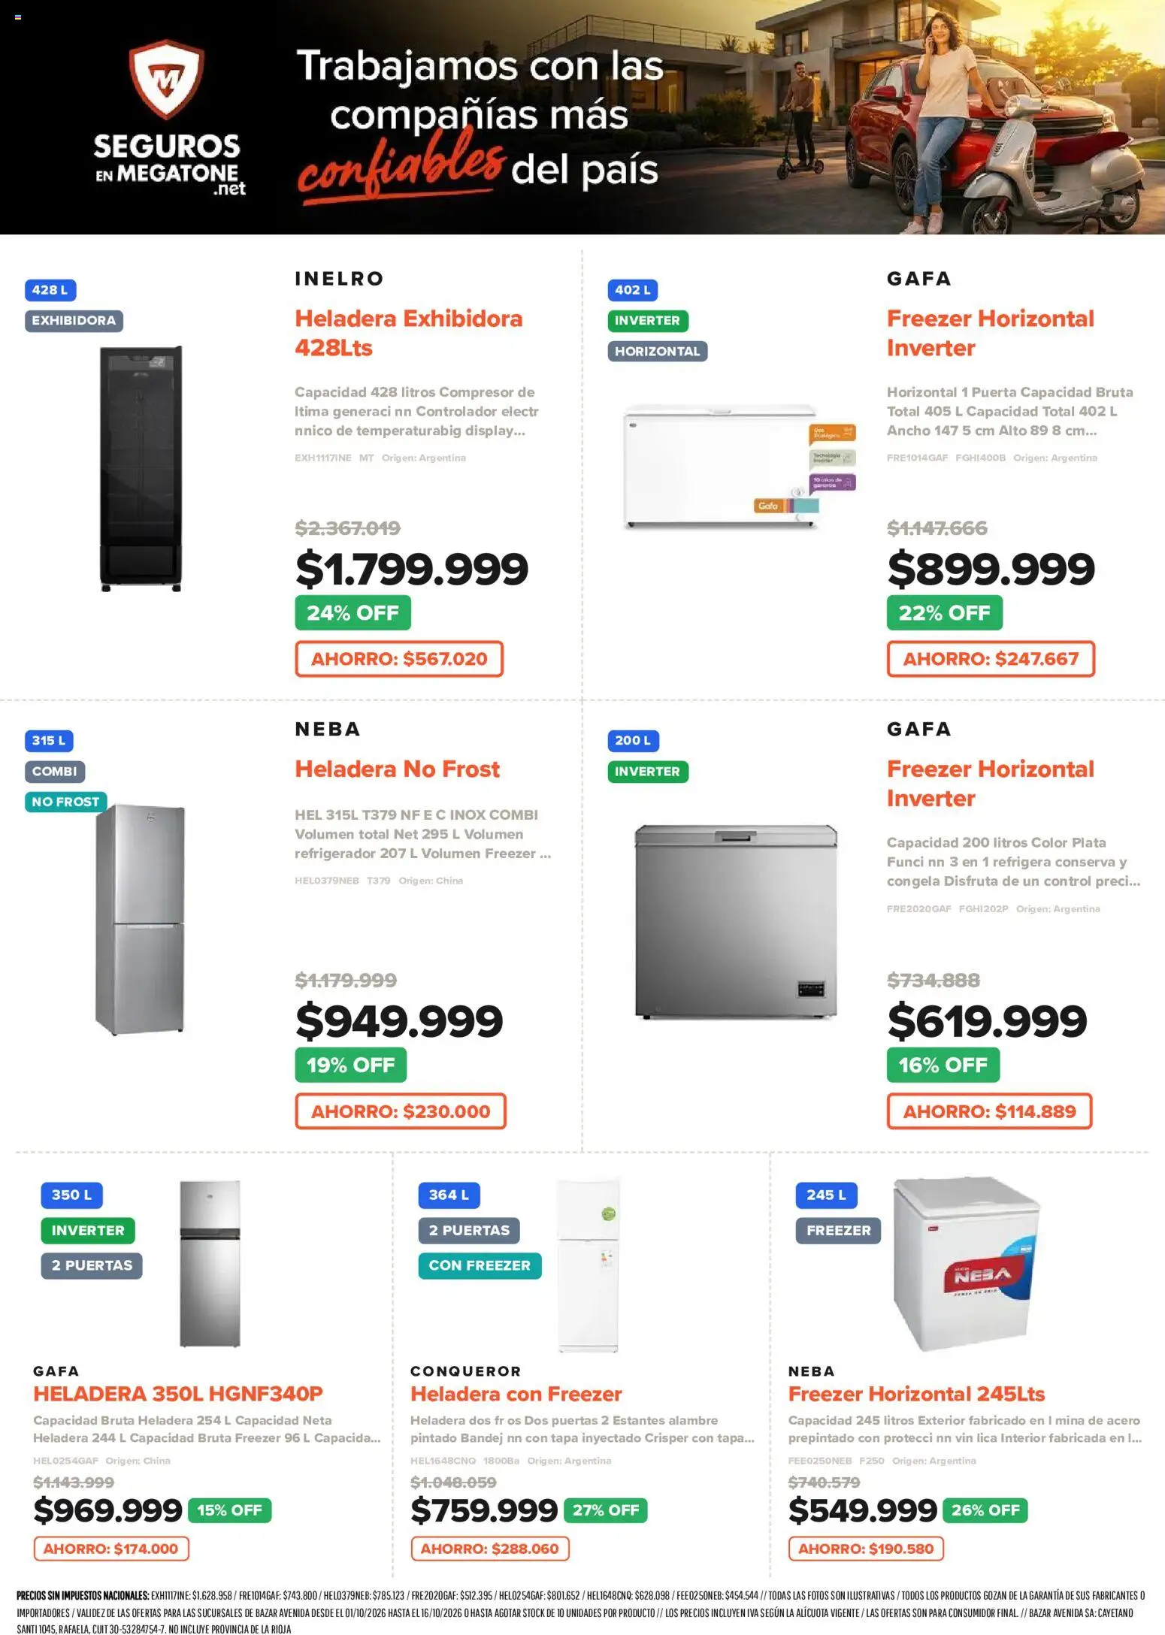This screenshot has height=1635, width=1165.
Task: Open the Heladera No Frost title link
Action: pos(397,769)
